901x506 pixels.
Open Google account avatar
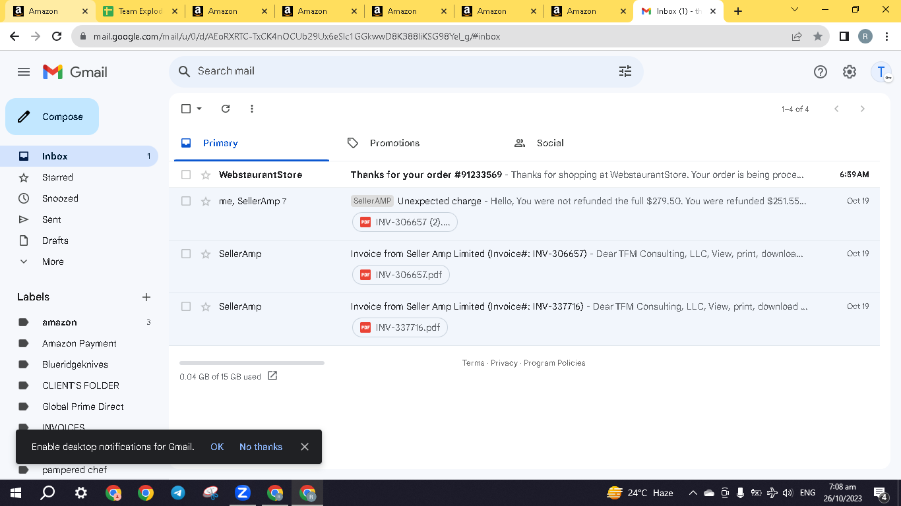(x=881, y=72)
